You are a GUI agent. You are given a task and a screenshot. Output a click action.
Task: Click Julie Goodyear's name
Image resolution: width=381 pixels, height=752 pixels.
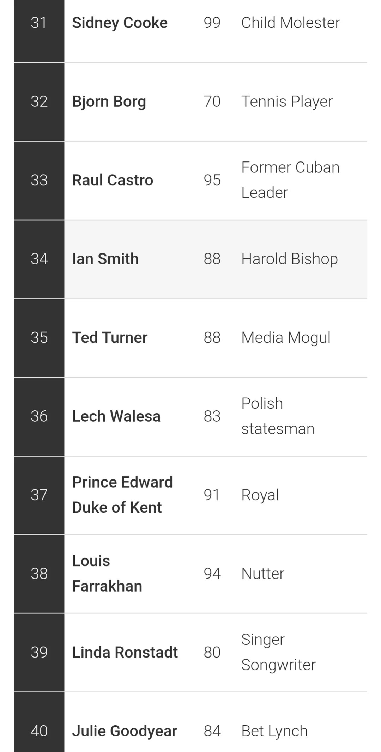pyautogui.click(x=125, y=731)
